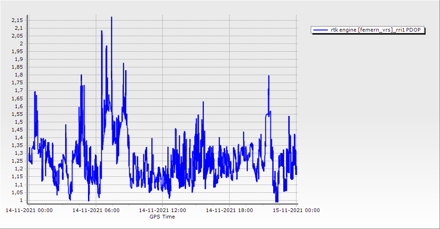Click the 2,15 value on Y axis
Image resolution: width=440 pixels, height=229 pixels.
click(17, 20)
